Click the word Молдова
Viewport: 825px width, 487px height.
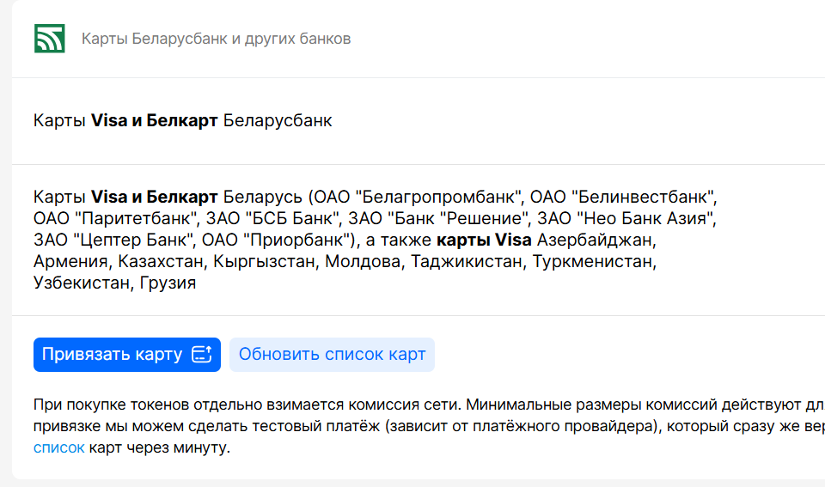[x=363, y=261]
